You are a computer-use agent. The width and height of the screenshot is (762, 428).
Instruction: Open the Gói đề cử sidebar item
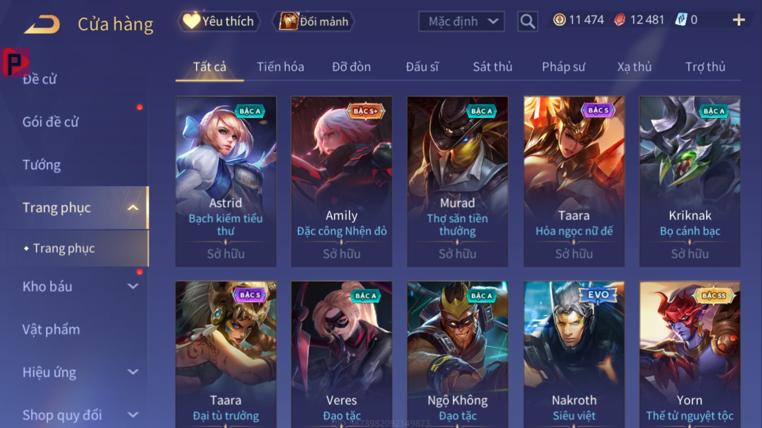click(x=50, y=122)
